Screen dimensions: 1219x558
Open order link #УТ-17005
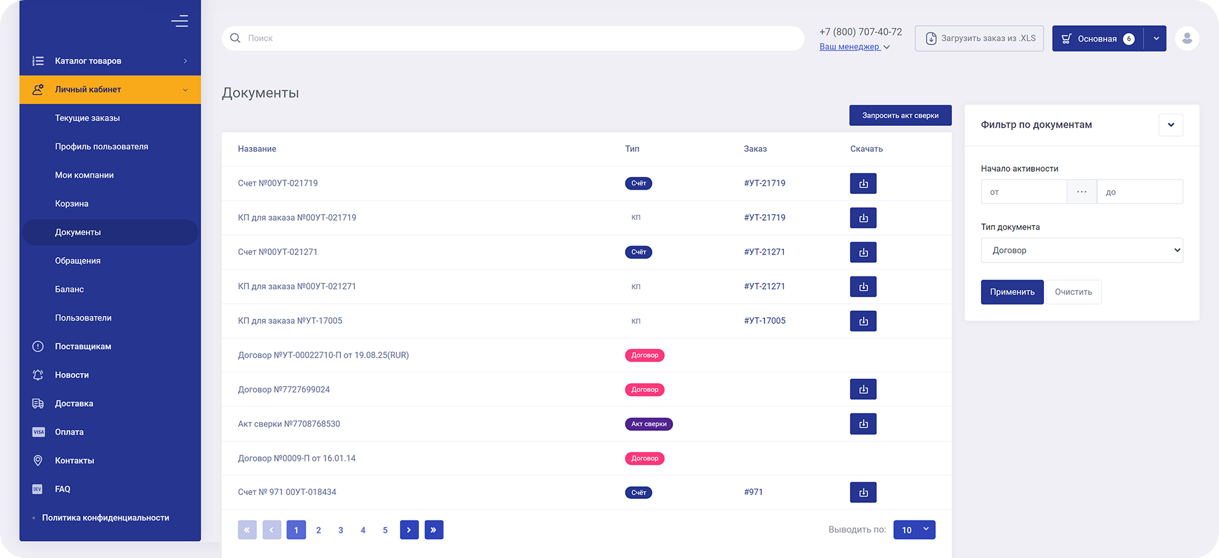click(x=764, y=321)
